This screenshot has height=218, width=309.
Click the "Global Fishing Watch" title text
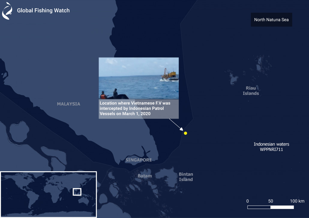click(x=43, y=10)
